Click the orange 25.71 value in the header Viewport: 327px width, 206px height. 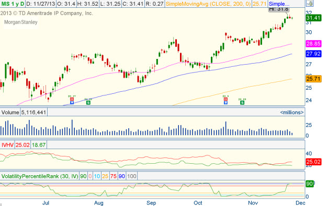click(x=260, y=4)
